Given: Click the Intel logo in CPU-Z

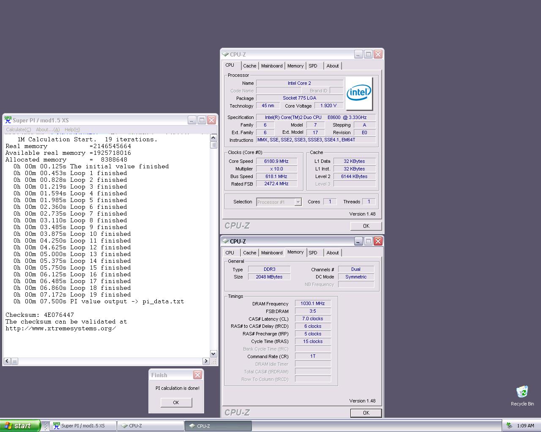Looking at the screenshot, I should coord(359,93).
